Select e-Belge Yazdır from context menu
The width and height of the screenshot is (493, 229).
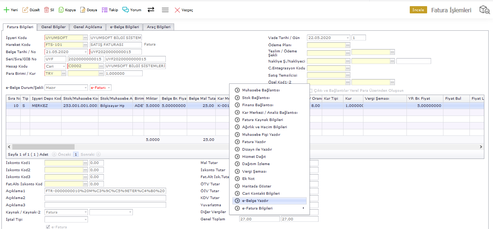pyautogui.click(x=255, y=201)
